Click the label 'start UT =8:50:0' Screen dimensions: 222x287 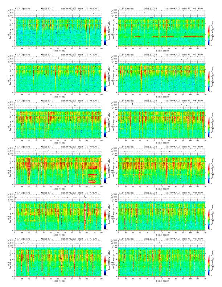192,100
